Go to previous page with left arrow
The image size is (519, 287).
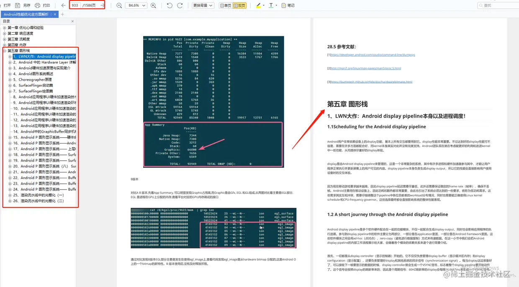tap(63, 5)
